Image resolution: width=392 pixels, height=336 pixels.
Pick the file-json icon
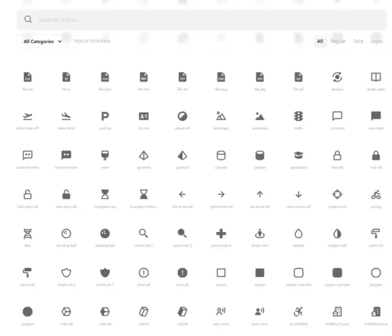click(105, 77)
